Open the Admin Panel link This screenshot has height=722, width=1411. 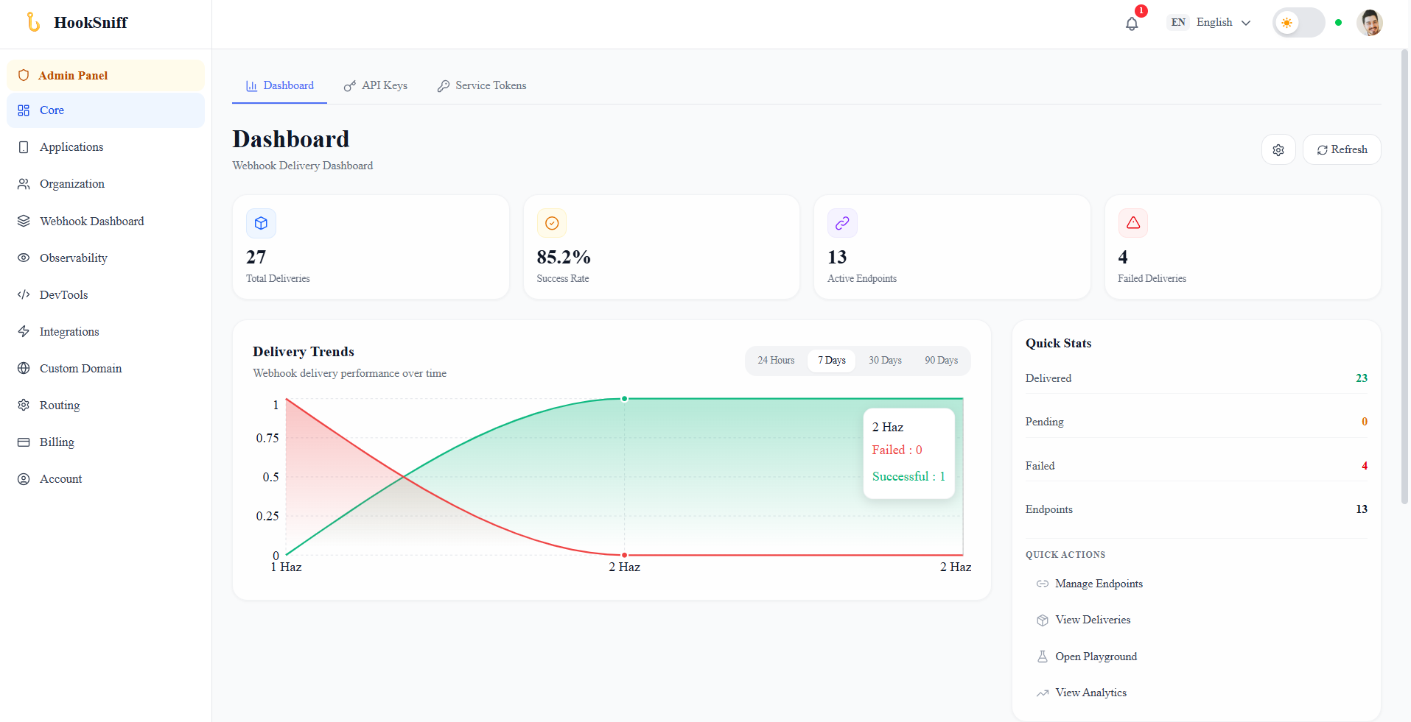pyautogui.click(x=105, y=75)
